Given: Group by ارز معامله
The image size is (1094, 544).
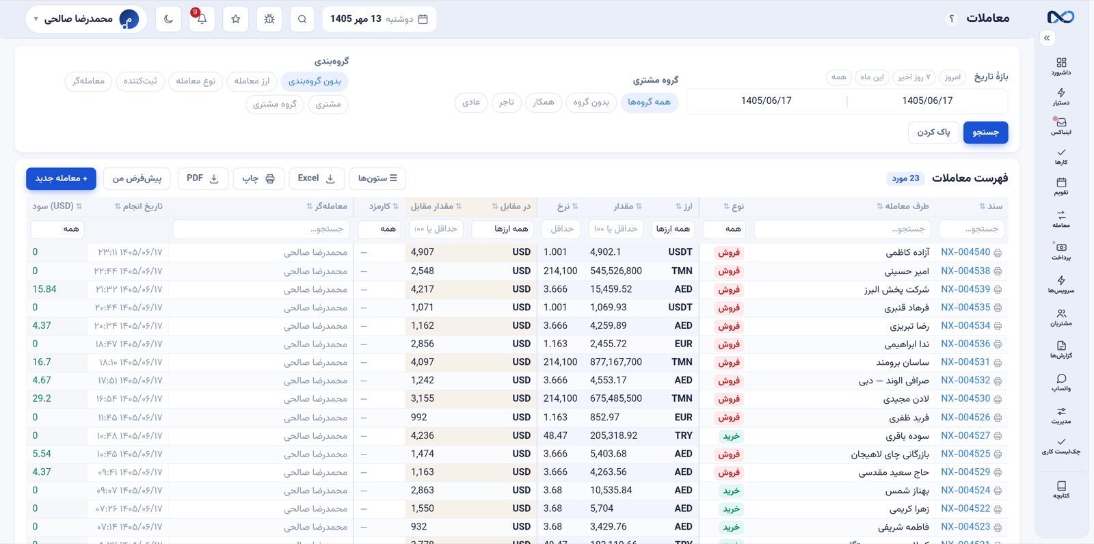Looking at the screenshot, I should [x=252, y=81].
